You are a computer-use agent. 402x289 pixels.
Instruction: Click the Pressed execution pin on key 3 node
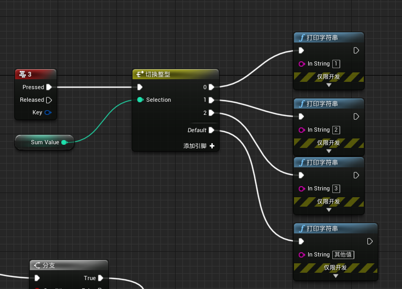49,87
